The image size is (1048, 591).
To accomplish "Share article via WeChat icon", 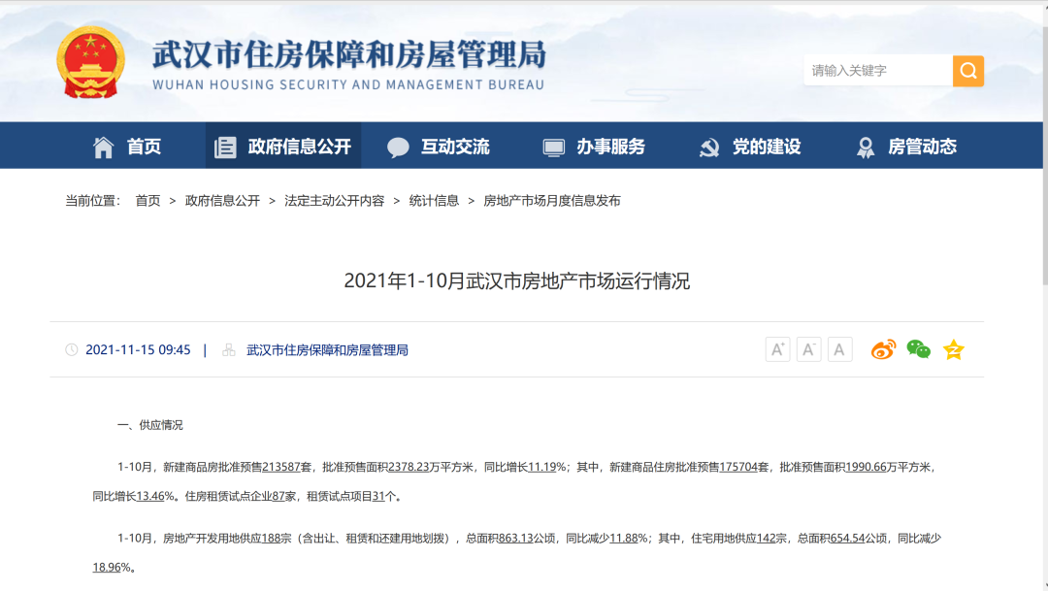I will pyautogui.click(x=918, y=349).
